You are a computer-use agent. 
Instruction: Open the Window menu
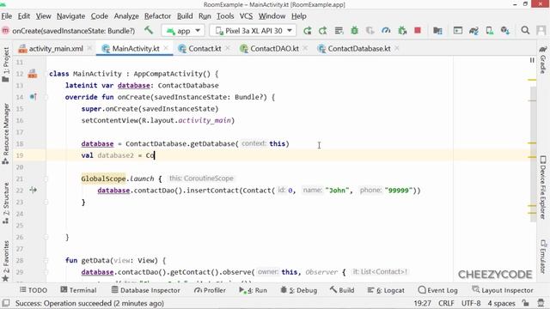272,16
